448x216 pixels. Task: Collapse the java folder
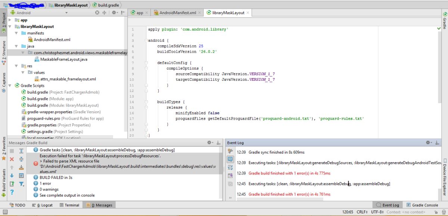coord(16,46)
